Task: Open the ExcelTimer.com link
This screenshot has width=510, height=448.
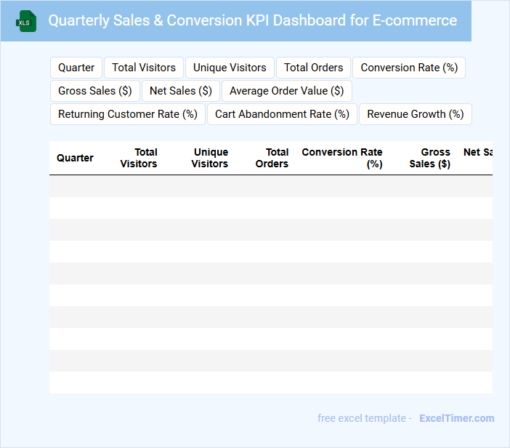Action: point(457,418)
